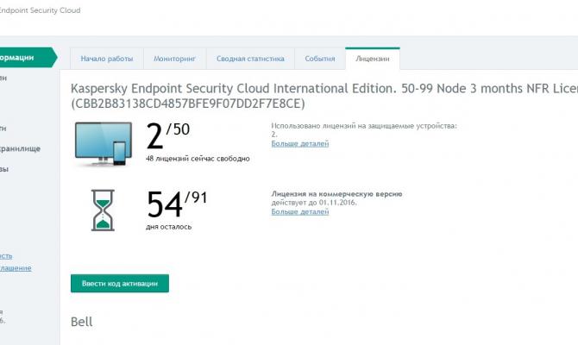Image resolution: width=578 pixels, height=345 pixels.
Task: Click the Лицензия на коммерческую версию text
Action: click(x=336, y=194)
